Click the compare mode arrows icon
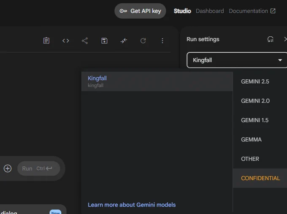The image size is (287, 214). click(x=124, y=41)
